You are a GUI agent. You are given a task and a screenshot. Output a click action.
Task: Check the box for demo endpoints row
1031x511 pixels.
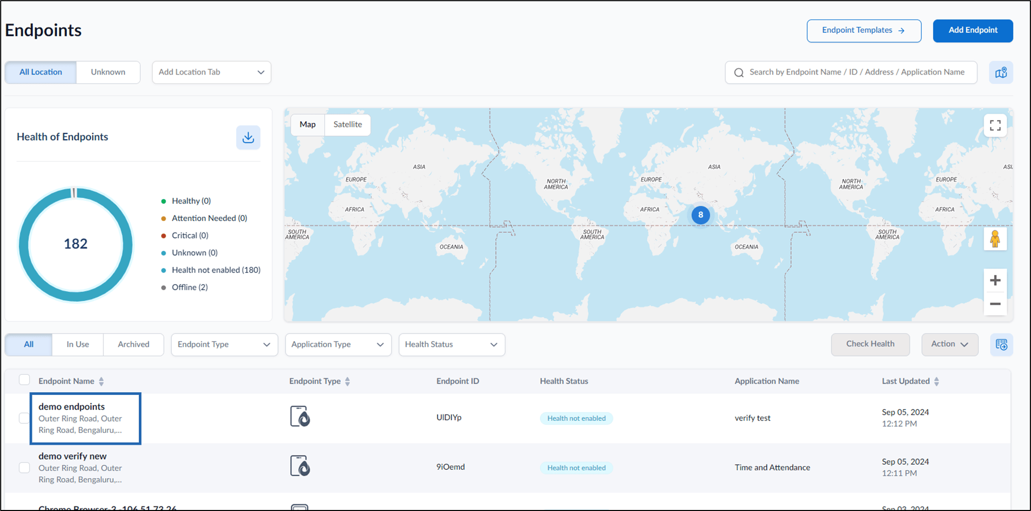(24, 418)
